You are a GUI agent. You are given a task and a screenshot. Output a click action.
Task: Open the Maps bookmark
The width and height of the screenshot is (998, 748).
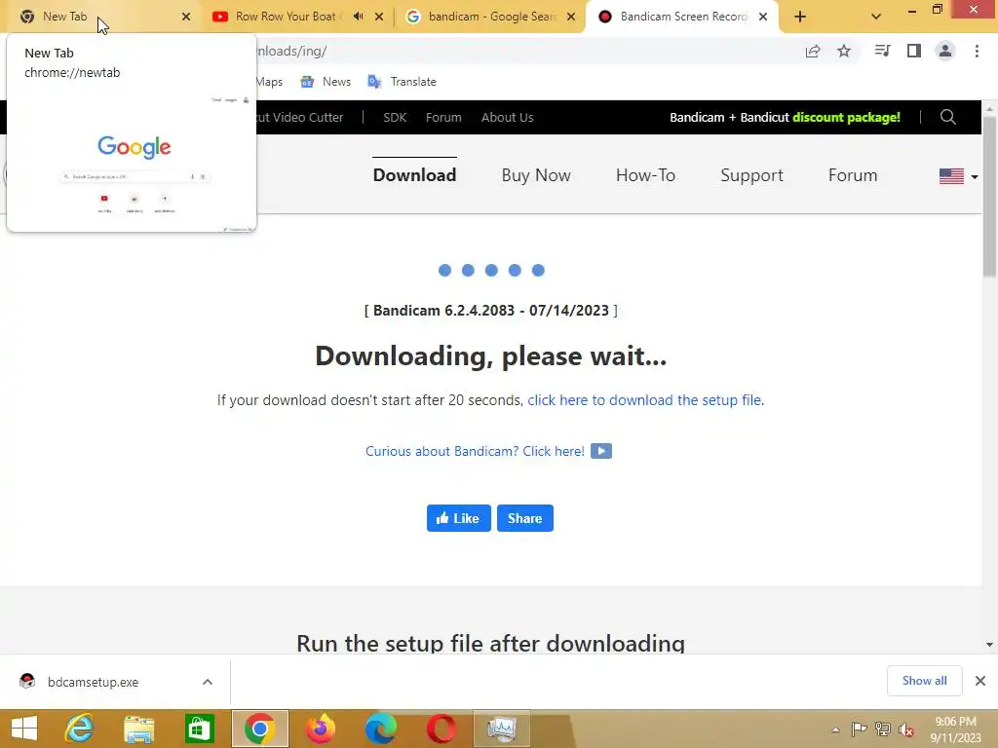point(269,82)
